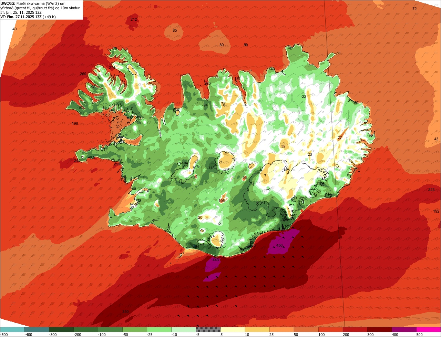Click the 72 value in the top right
Image resolution: width=441 pixels, height=337 pixels.
click(x=414, y=9)
